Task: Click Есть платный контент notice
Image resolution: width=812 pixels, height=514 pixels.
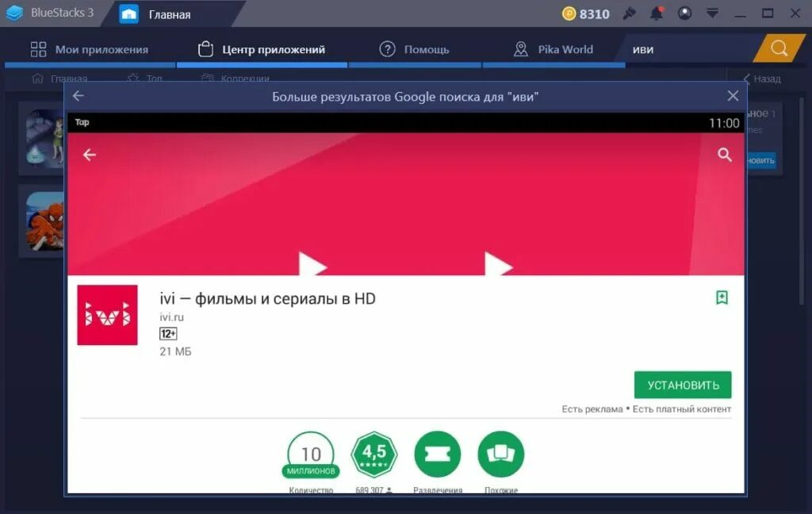Action: coord(682,409)
